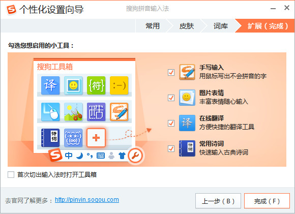Click the moon half-width icon

coord(80,156)
